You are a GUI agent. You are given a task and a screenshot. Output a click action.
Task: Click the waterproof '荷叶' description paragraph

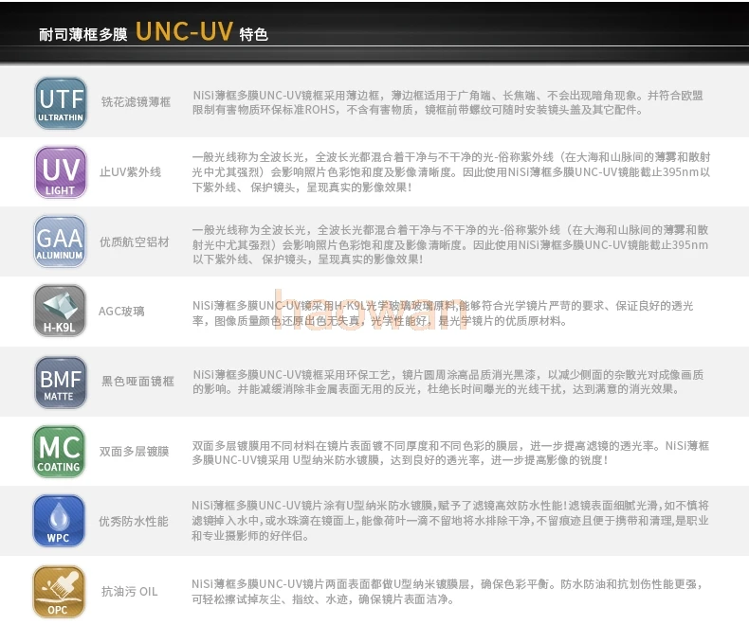pos(450,521)
